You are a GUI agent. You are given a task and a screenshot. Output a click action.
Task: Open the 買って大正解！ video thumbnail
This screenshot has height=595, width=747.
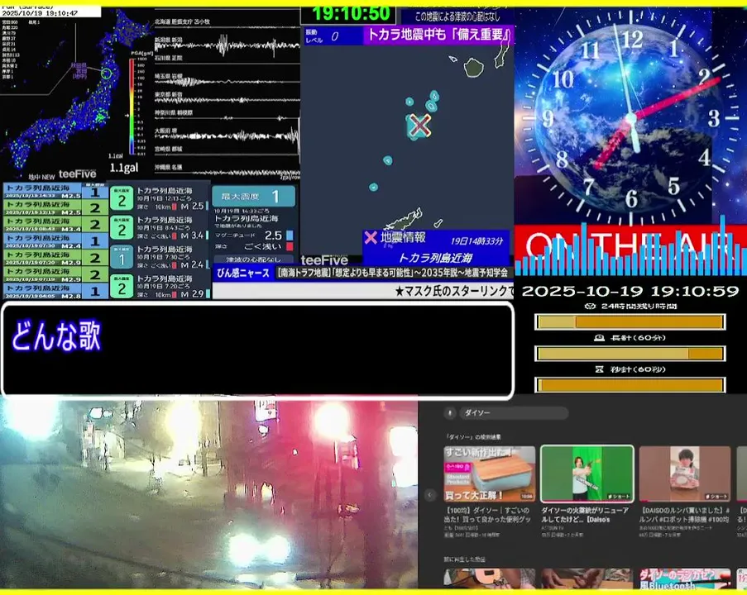489,474
